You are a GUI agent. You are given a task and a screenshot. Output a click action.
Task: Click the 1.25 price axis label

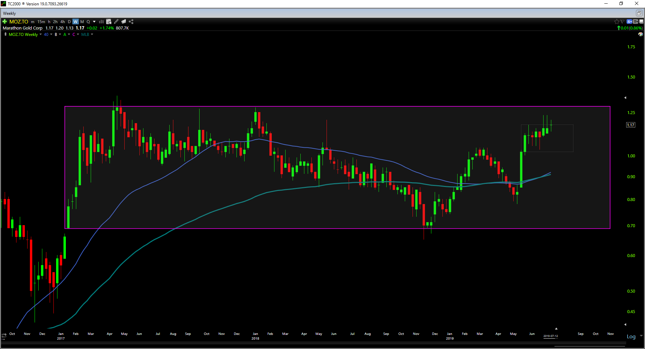[x=631, y=112]
